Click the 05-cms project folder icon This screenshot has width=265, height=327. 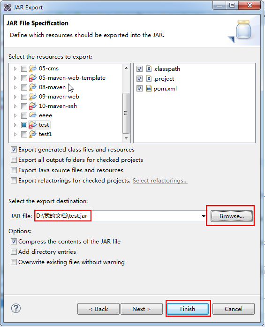tap(33, 68)
